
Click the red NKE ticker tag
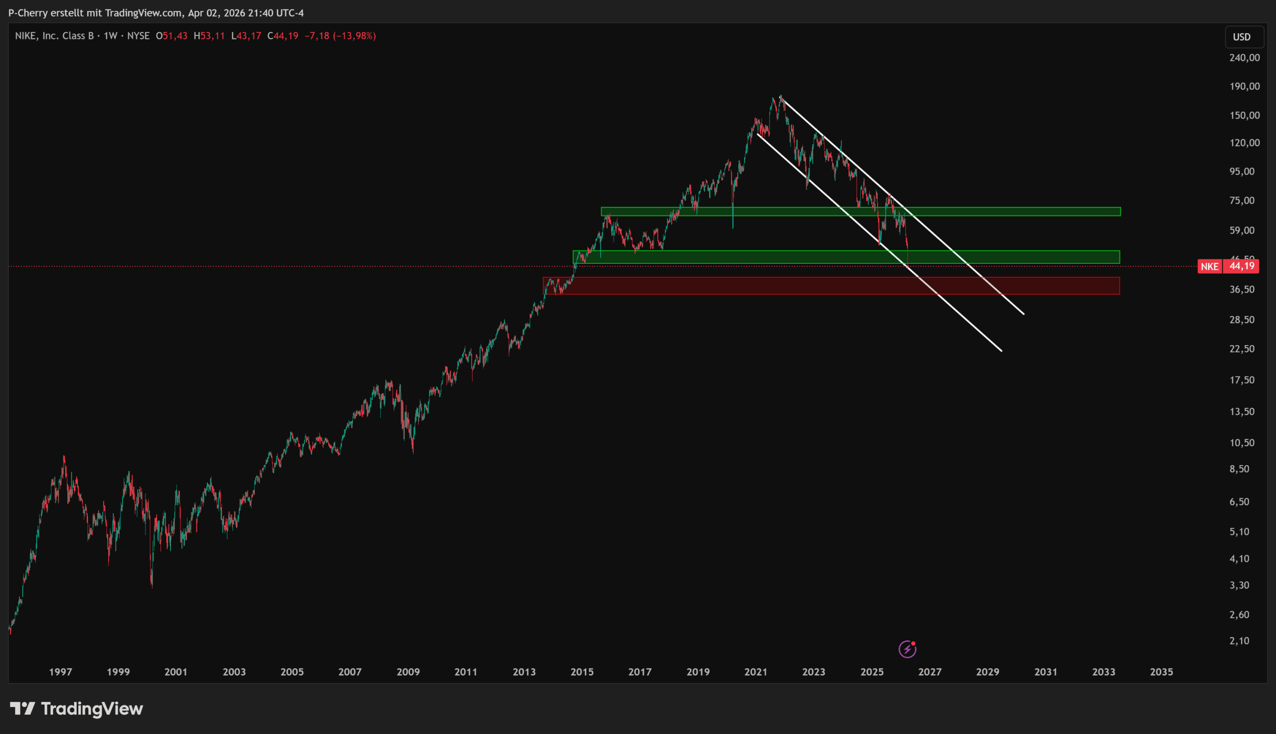pos(1210,267)
